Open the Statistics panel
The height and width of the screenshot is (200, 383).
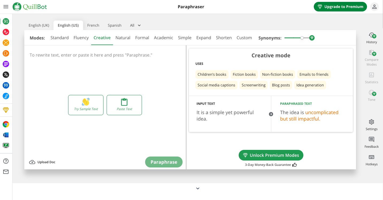[x=372, y=78]
